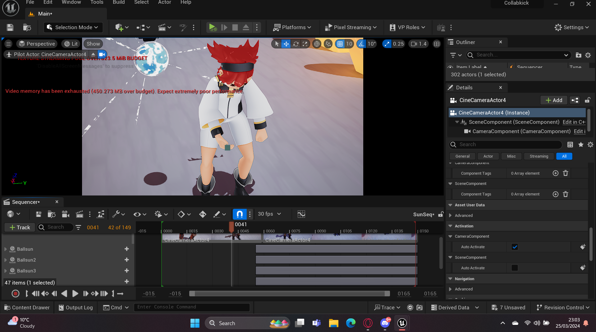Screen dimensions: 596x332
Task: Click the Play in editor green button
Action: (213, 27)
